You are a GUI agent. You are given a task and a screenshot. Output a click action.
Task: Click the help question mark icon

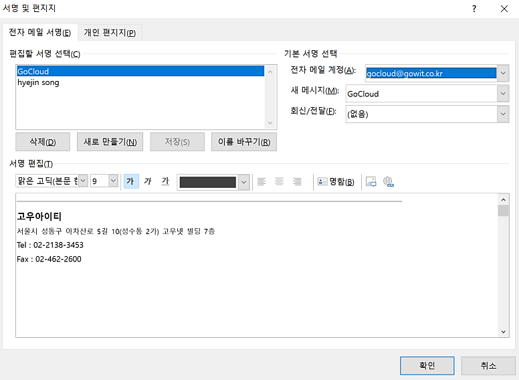pyautogui.click(x=474, y=9)
